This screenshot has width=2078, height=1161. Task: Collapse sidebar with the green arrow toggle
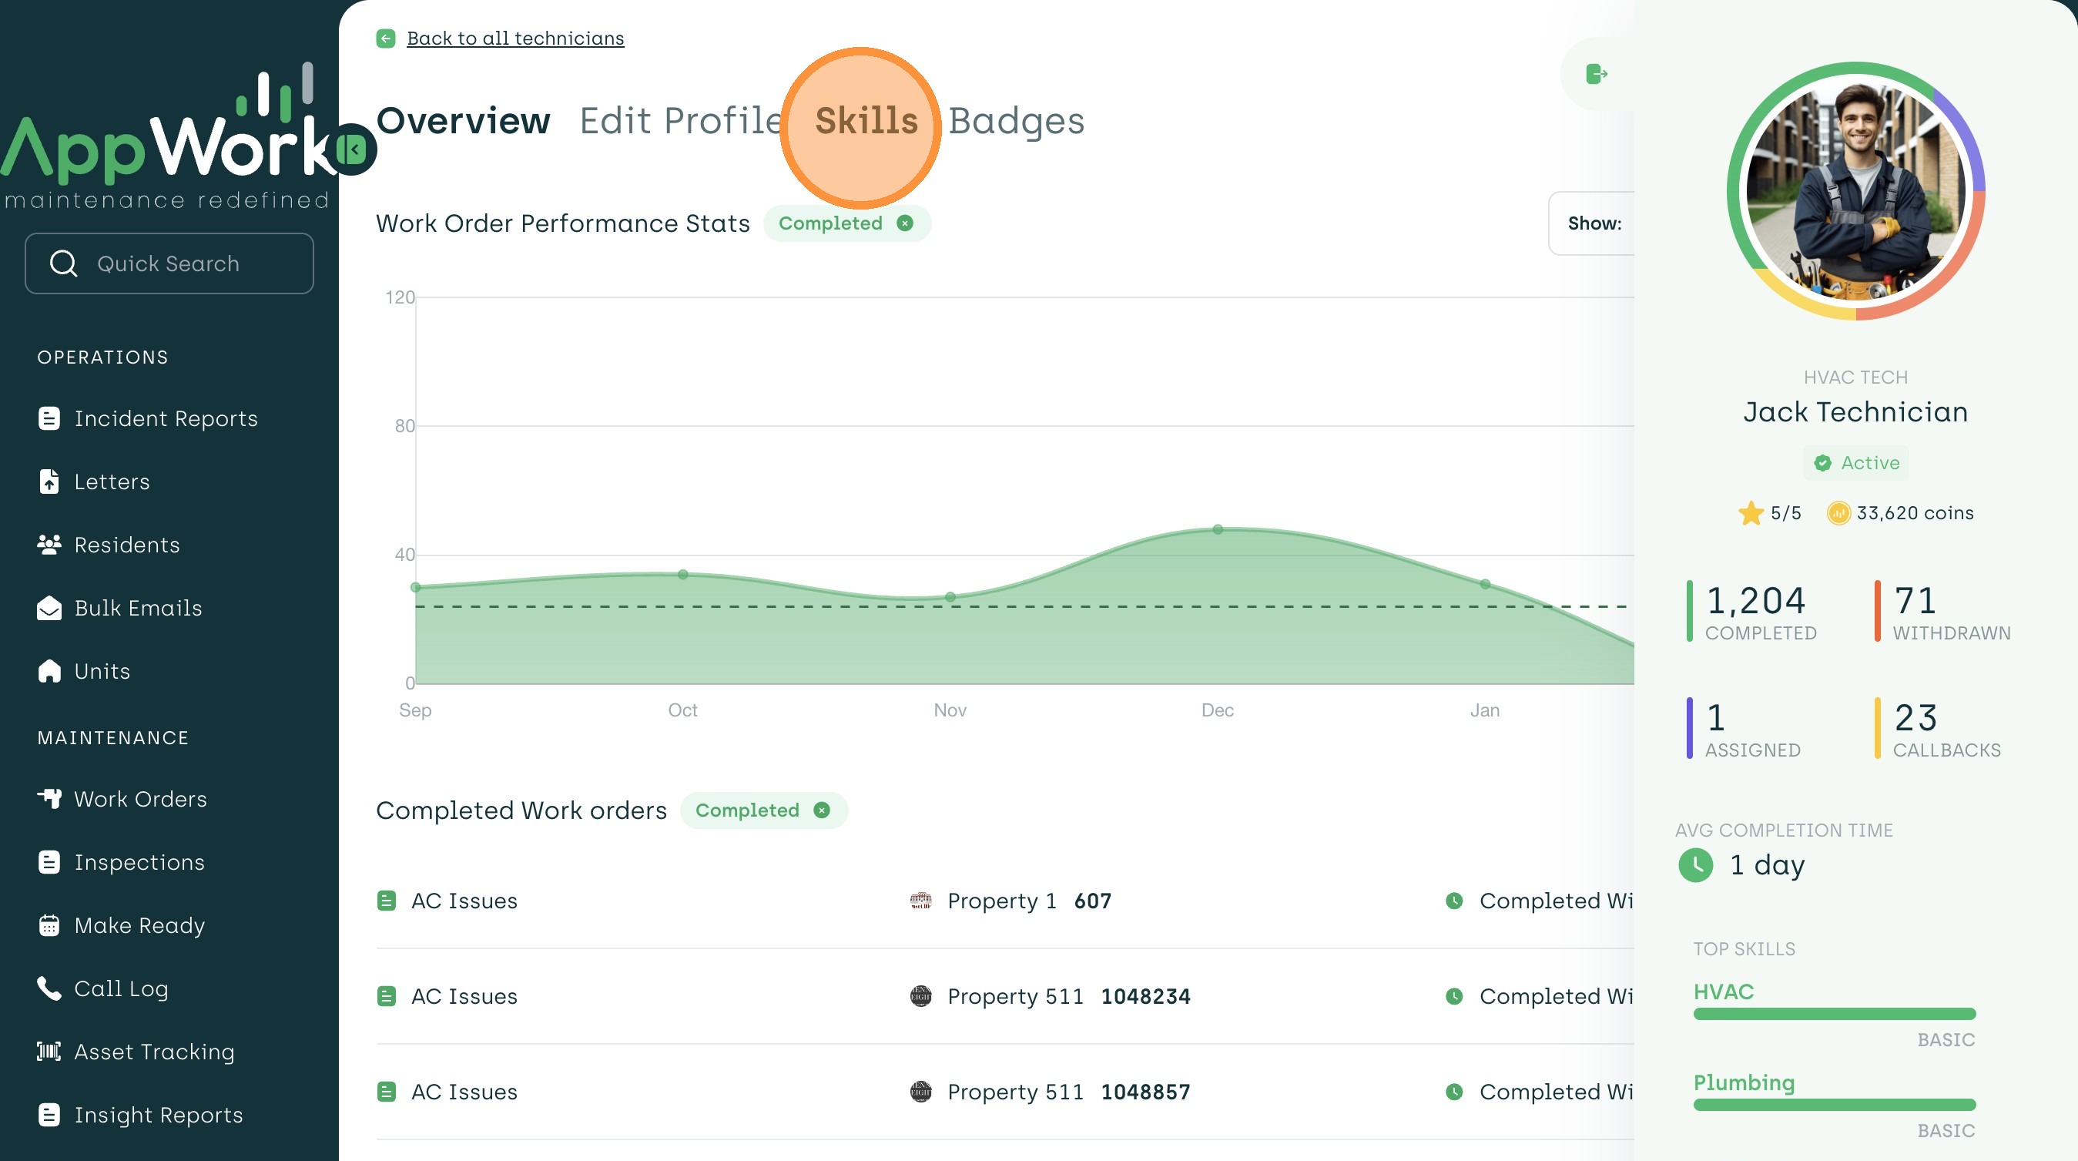(x=353, y=149)
